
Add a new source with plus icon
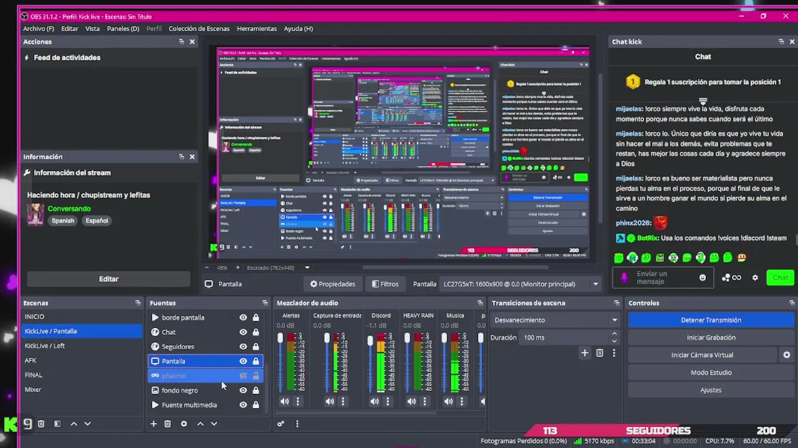[x=153, y=424]
